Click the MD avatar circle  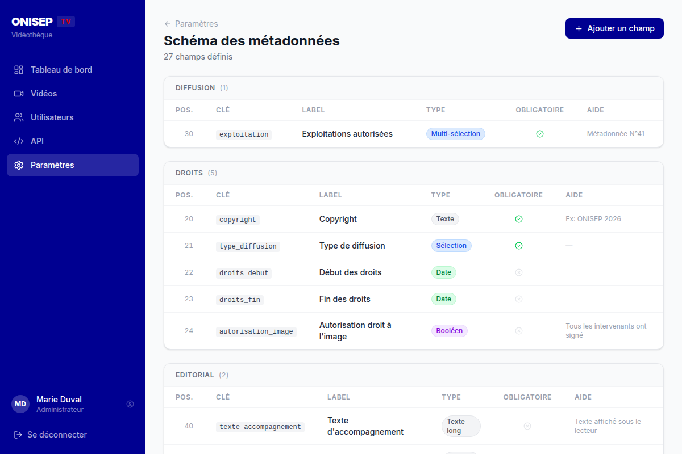click(x=20, y=404)
